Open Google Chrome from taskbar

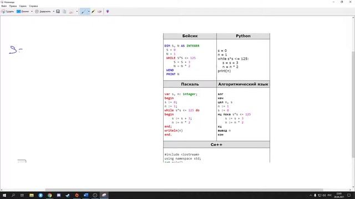[x=49, y=195]
